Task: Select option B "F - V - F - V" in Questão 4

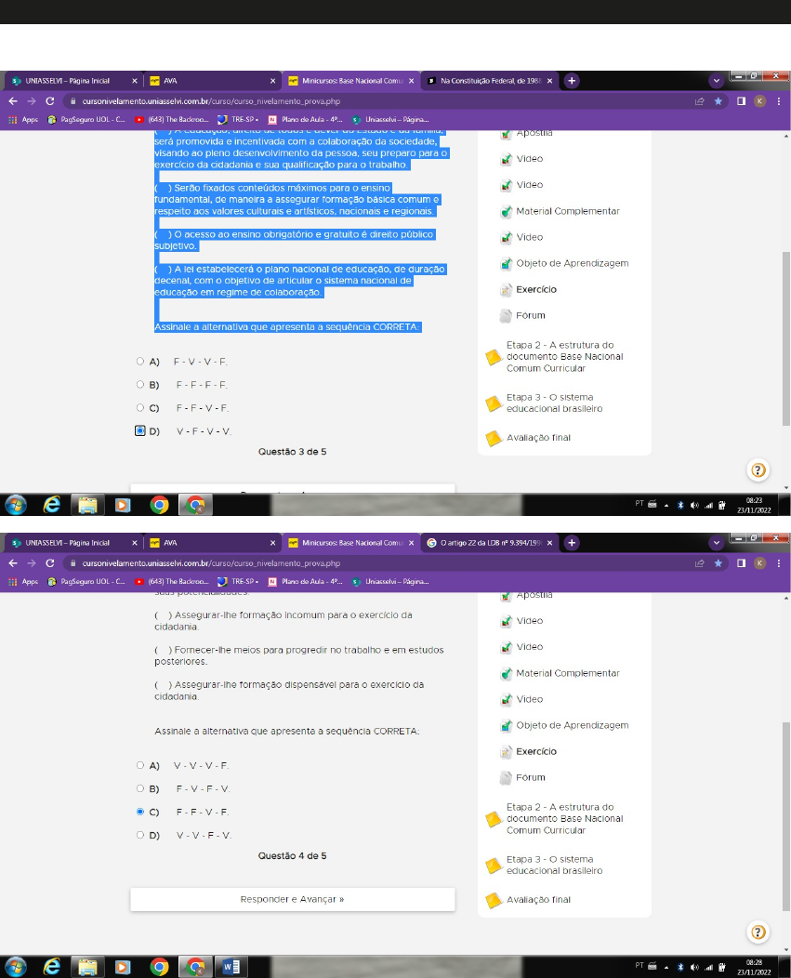Action: click(140, 788)
